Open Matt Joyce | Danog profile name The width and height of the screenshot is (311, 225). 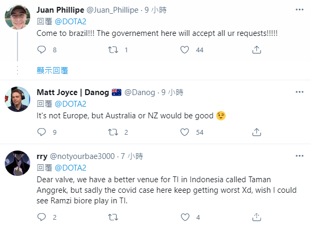(x=73, y=92)
